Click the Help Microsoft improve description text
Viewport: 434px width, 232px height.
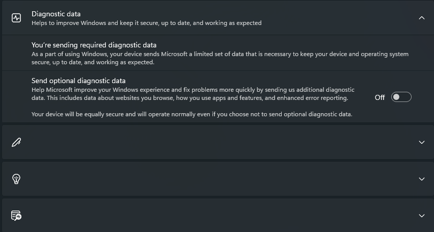(x=193, y=94)
